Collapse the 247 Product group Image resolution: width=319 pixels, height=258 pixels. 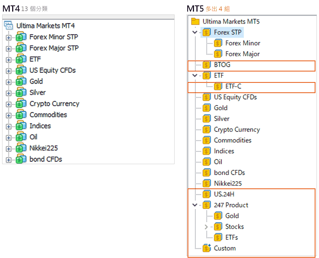tap(195, 205)
